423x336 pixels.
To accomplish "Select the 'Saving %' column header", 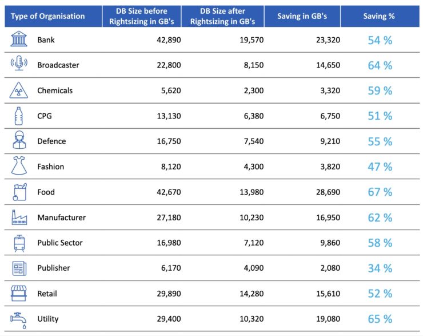I will pyautogui.click(x=379, y=16).
